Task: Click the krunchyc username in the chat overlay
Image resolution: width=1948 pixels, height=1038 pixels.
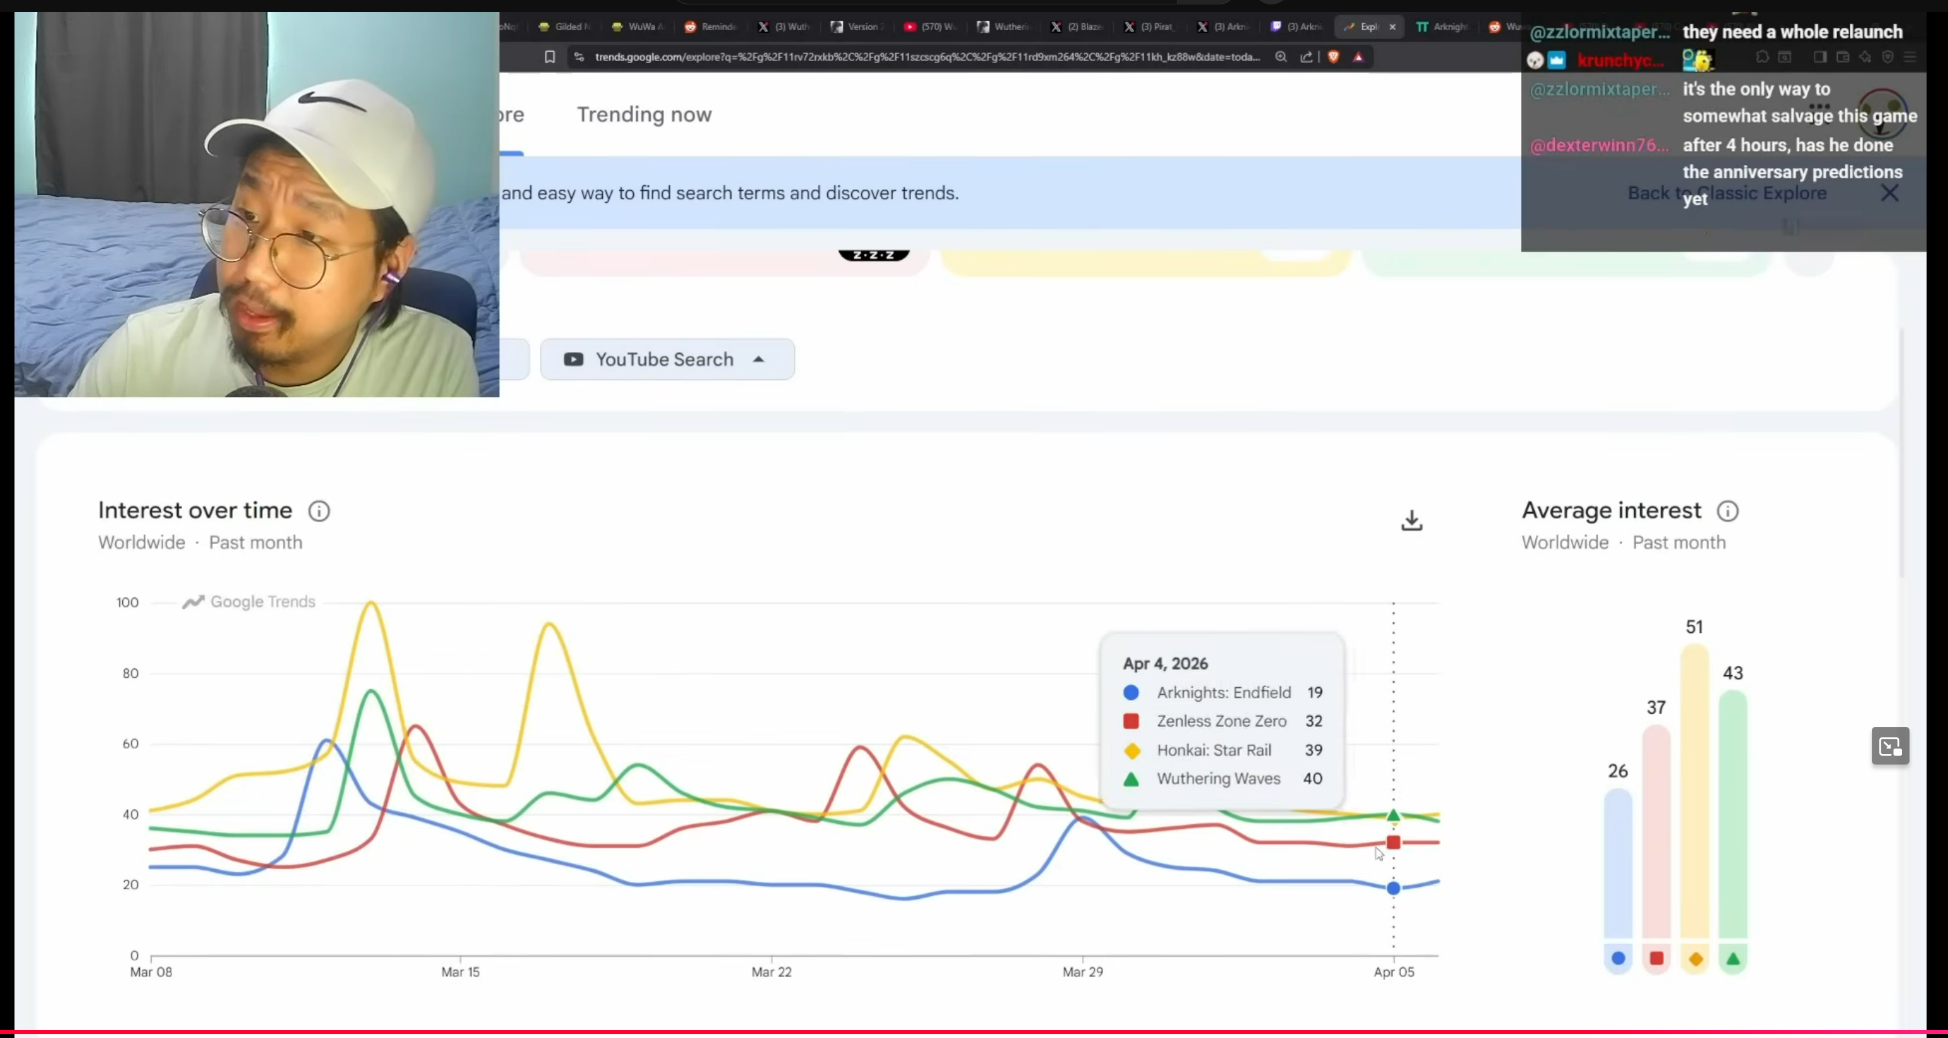Action: (1620, 60)
